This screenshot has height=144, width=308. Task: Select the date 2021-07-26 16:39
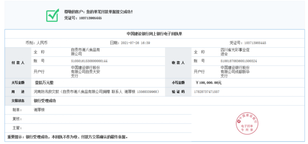click(136, 43)
